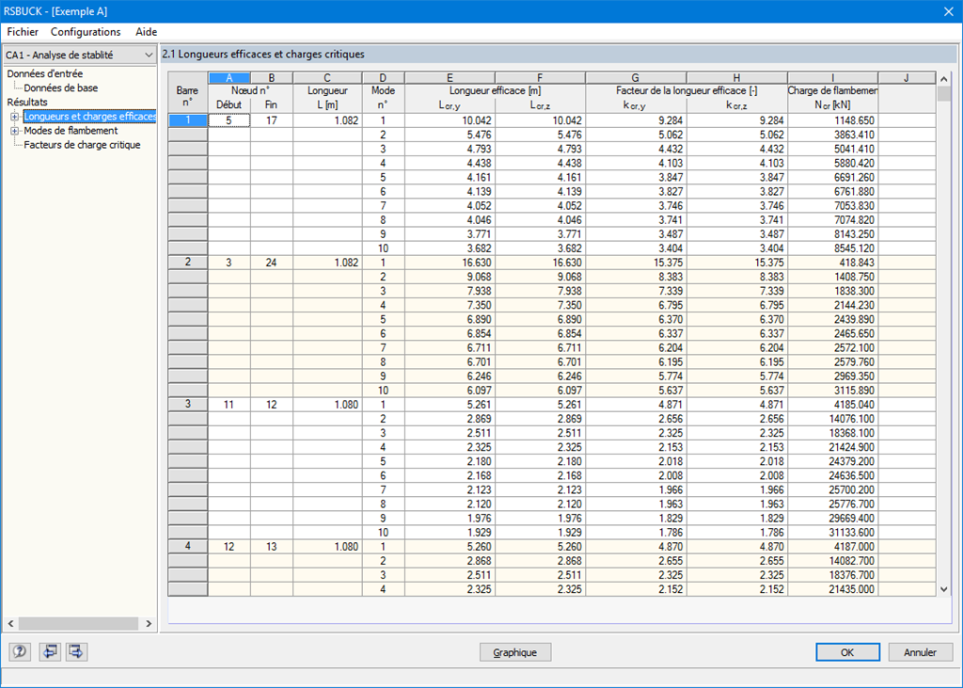Click the kcr,z cell 9.284
963x688 pixels.
click(x=737, y=120)
